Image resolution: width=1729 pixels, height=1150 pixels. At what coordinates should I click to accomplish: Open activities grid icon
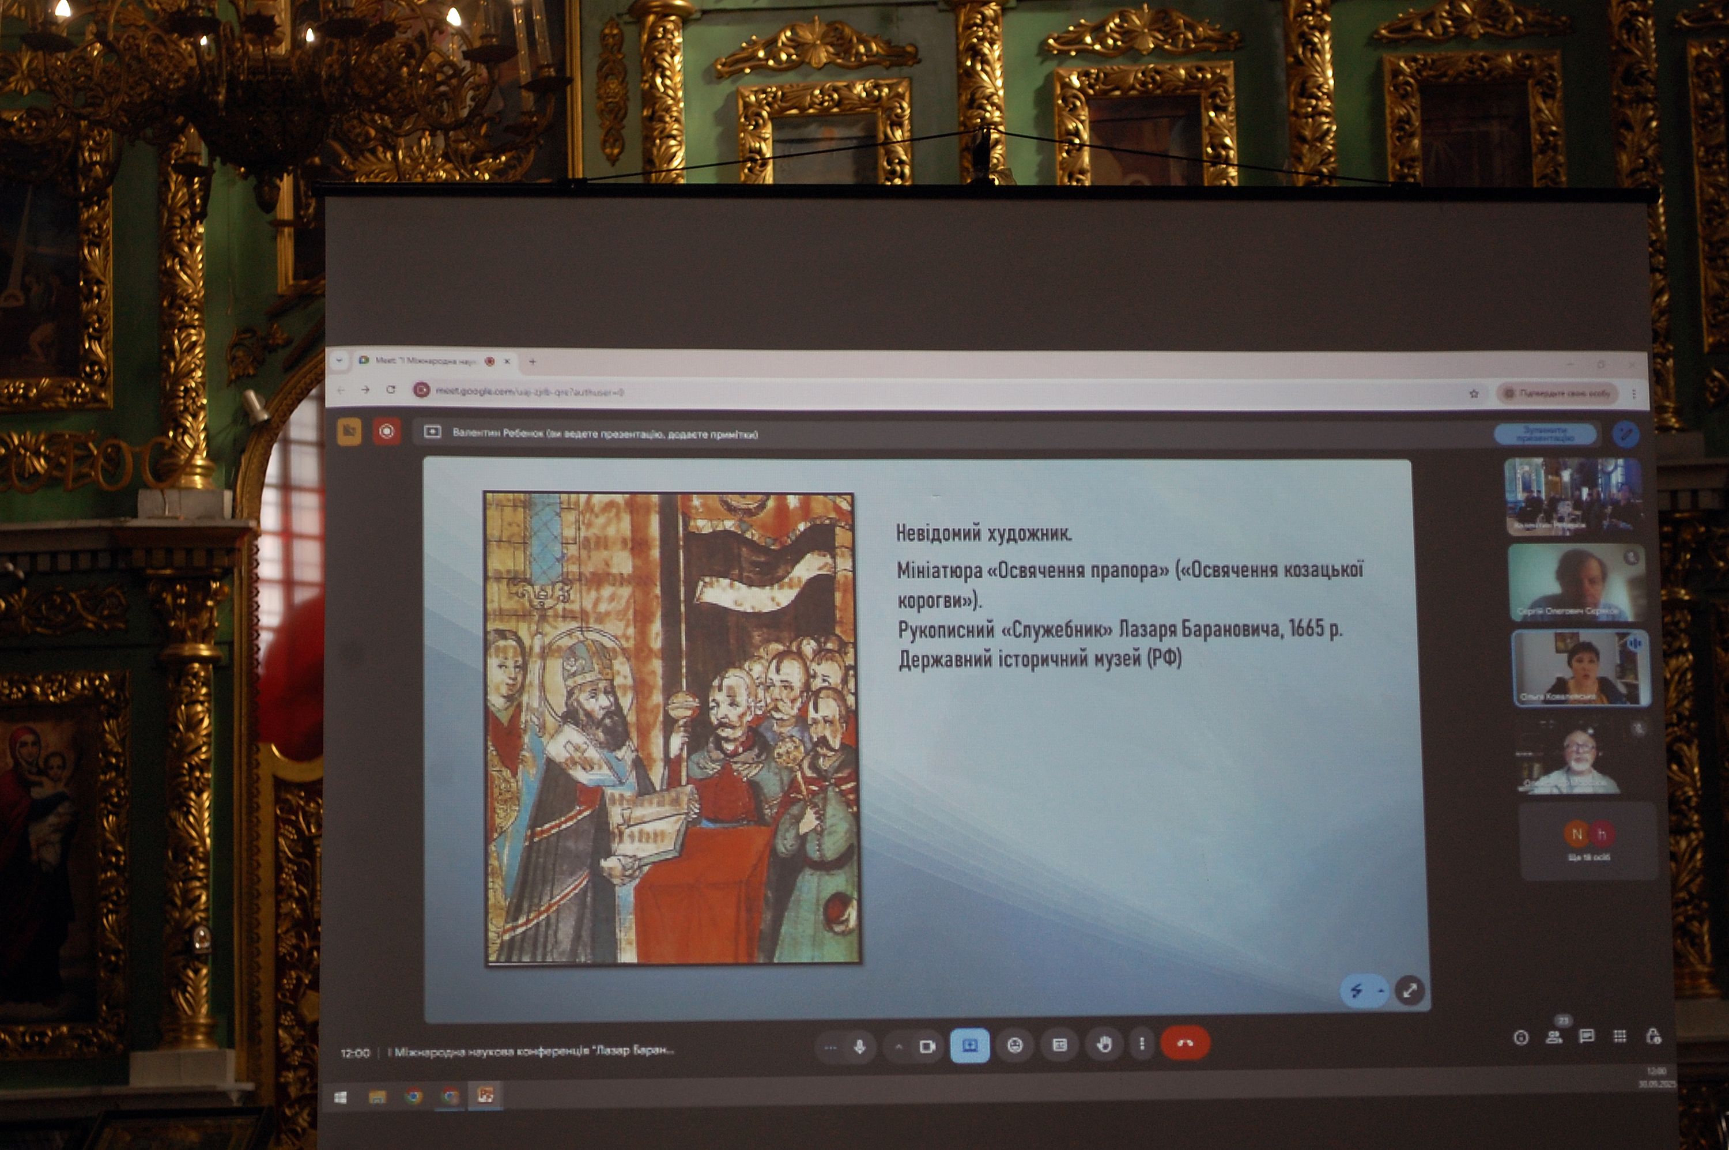pos(1619,1036)
